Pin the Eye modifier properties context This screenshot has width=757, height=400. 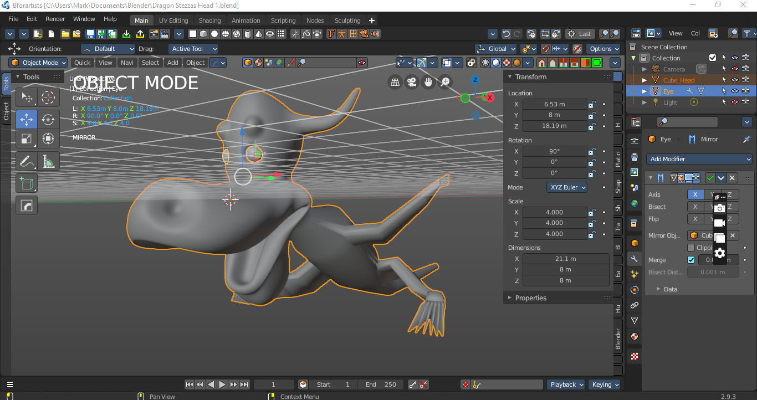pos(746,139)
